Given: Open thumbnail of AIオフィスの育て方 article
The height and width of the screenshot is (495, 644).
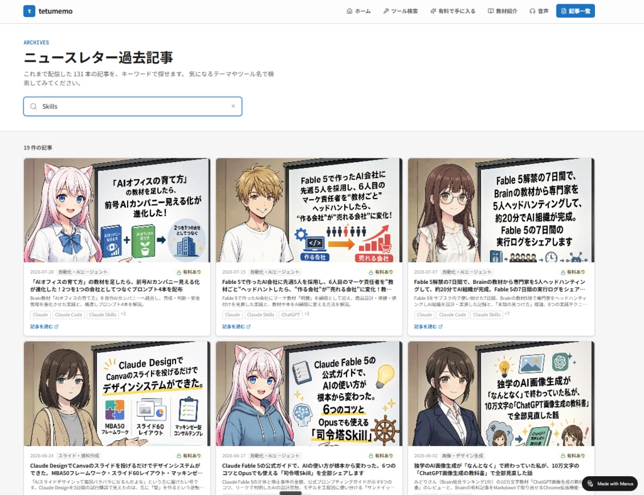Looking at the screenshot, I should [x=117, y=210].
